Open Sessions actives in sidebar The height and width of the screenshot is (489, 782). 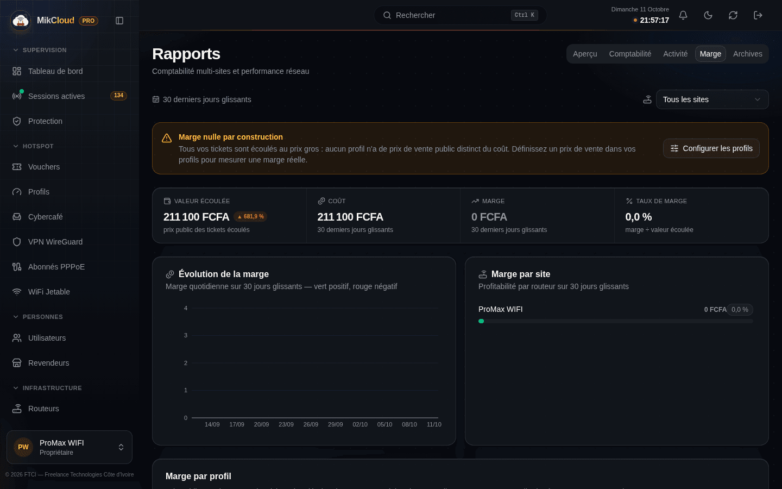coord(70,96)
